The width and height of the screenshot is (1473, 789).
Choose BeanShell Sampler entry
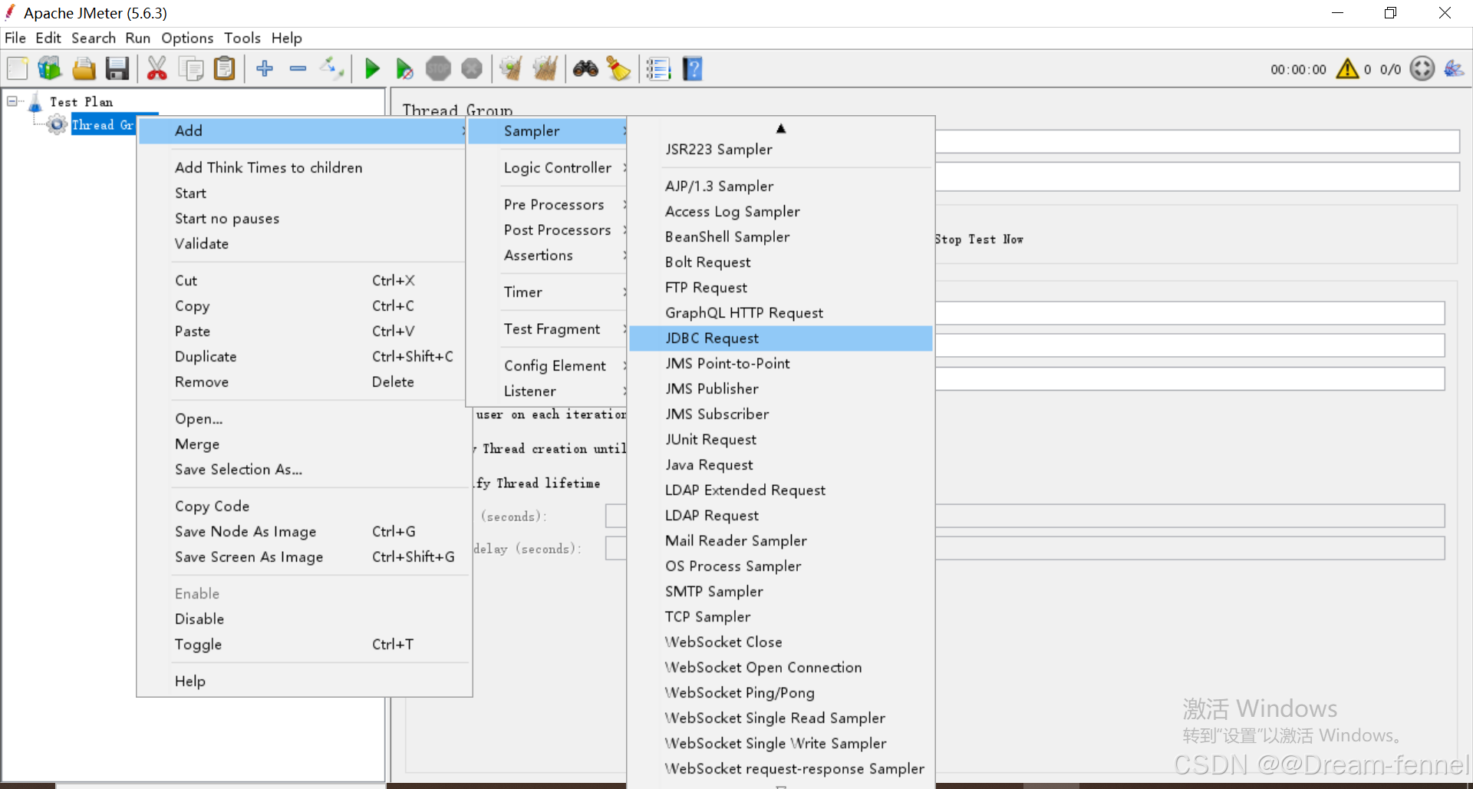[781, 236]
